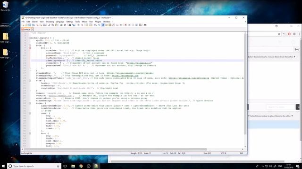Viewport: 302px width, 169px height.
Task: Click the New file toolbar icon
Action: click(23, 25)
